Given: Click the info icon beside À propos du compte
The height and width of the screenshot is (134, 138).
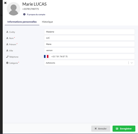Looking at the screenshot, I should [x=24, y=14].
